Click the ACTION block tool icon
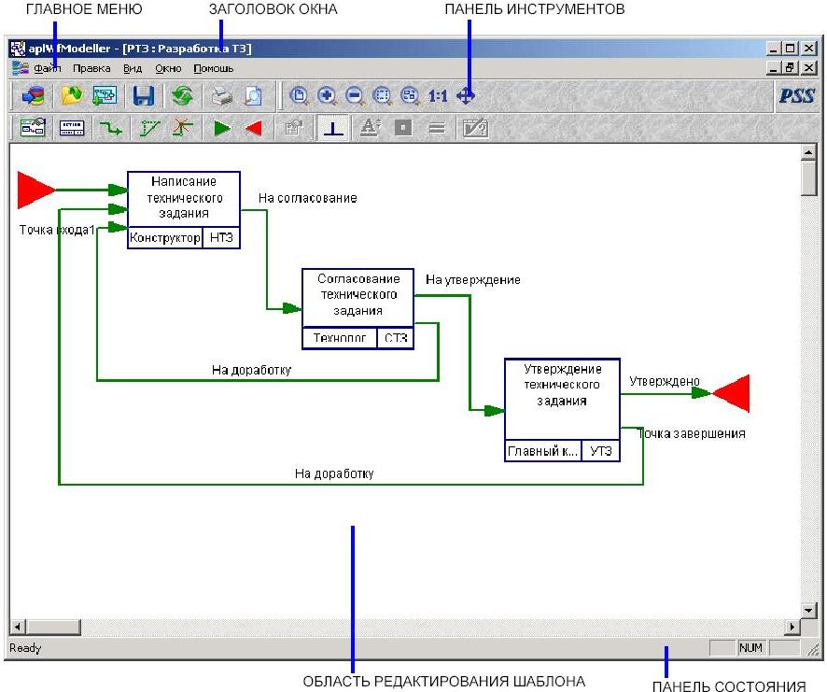Viewport: 827px width, 692px height. tap(72, 129)
